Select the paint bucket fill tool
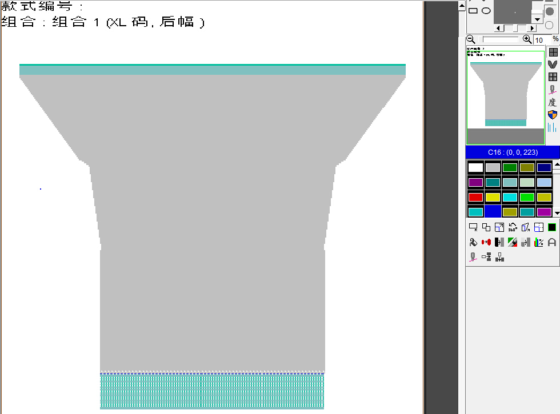560x414 pixels. point(473,242)
